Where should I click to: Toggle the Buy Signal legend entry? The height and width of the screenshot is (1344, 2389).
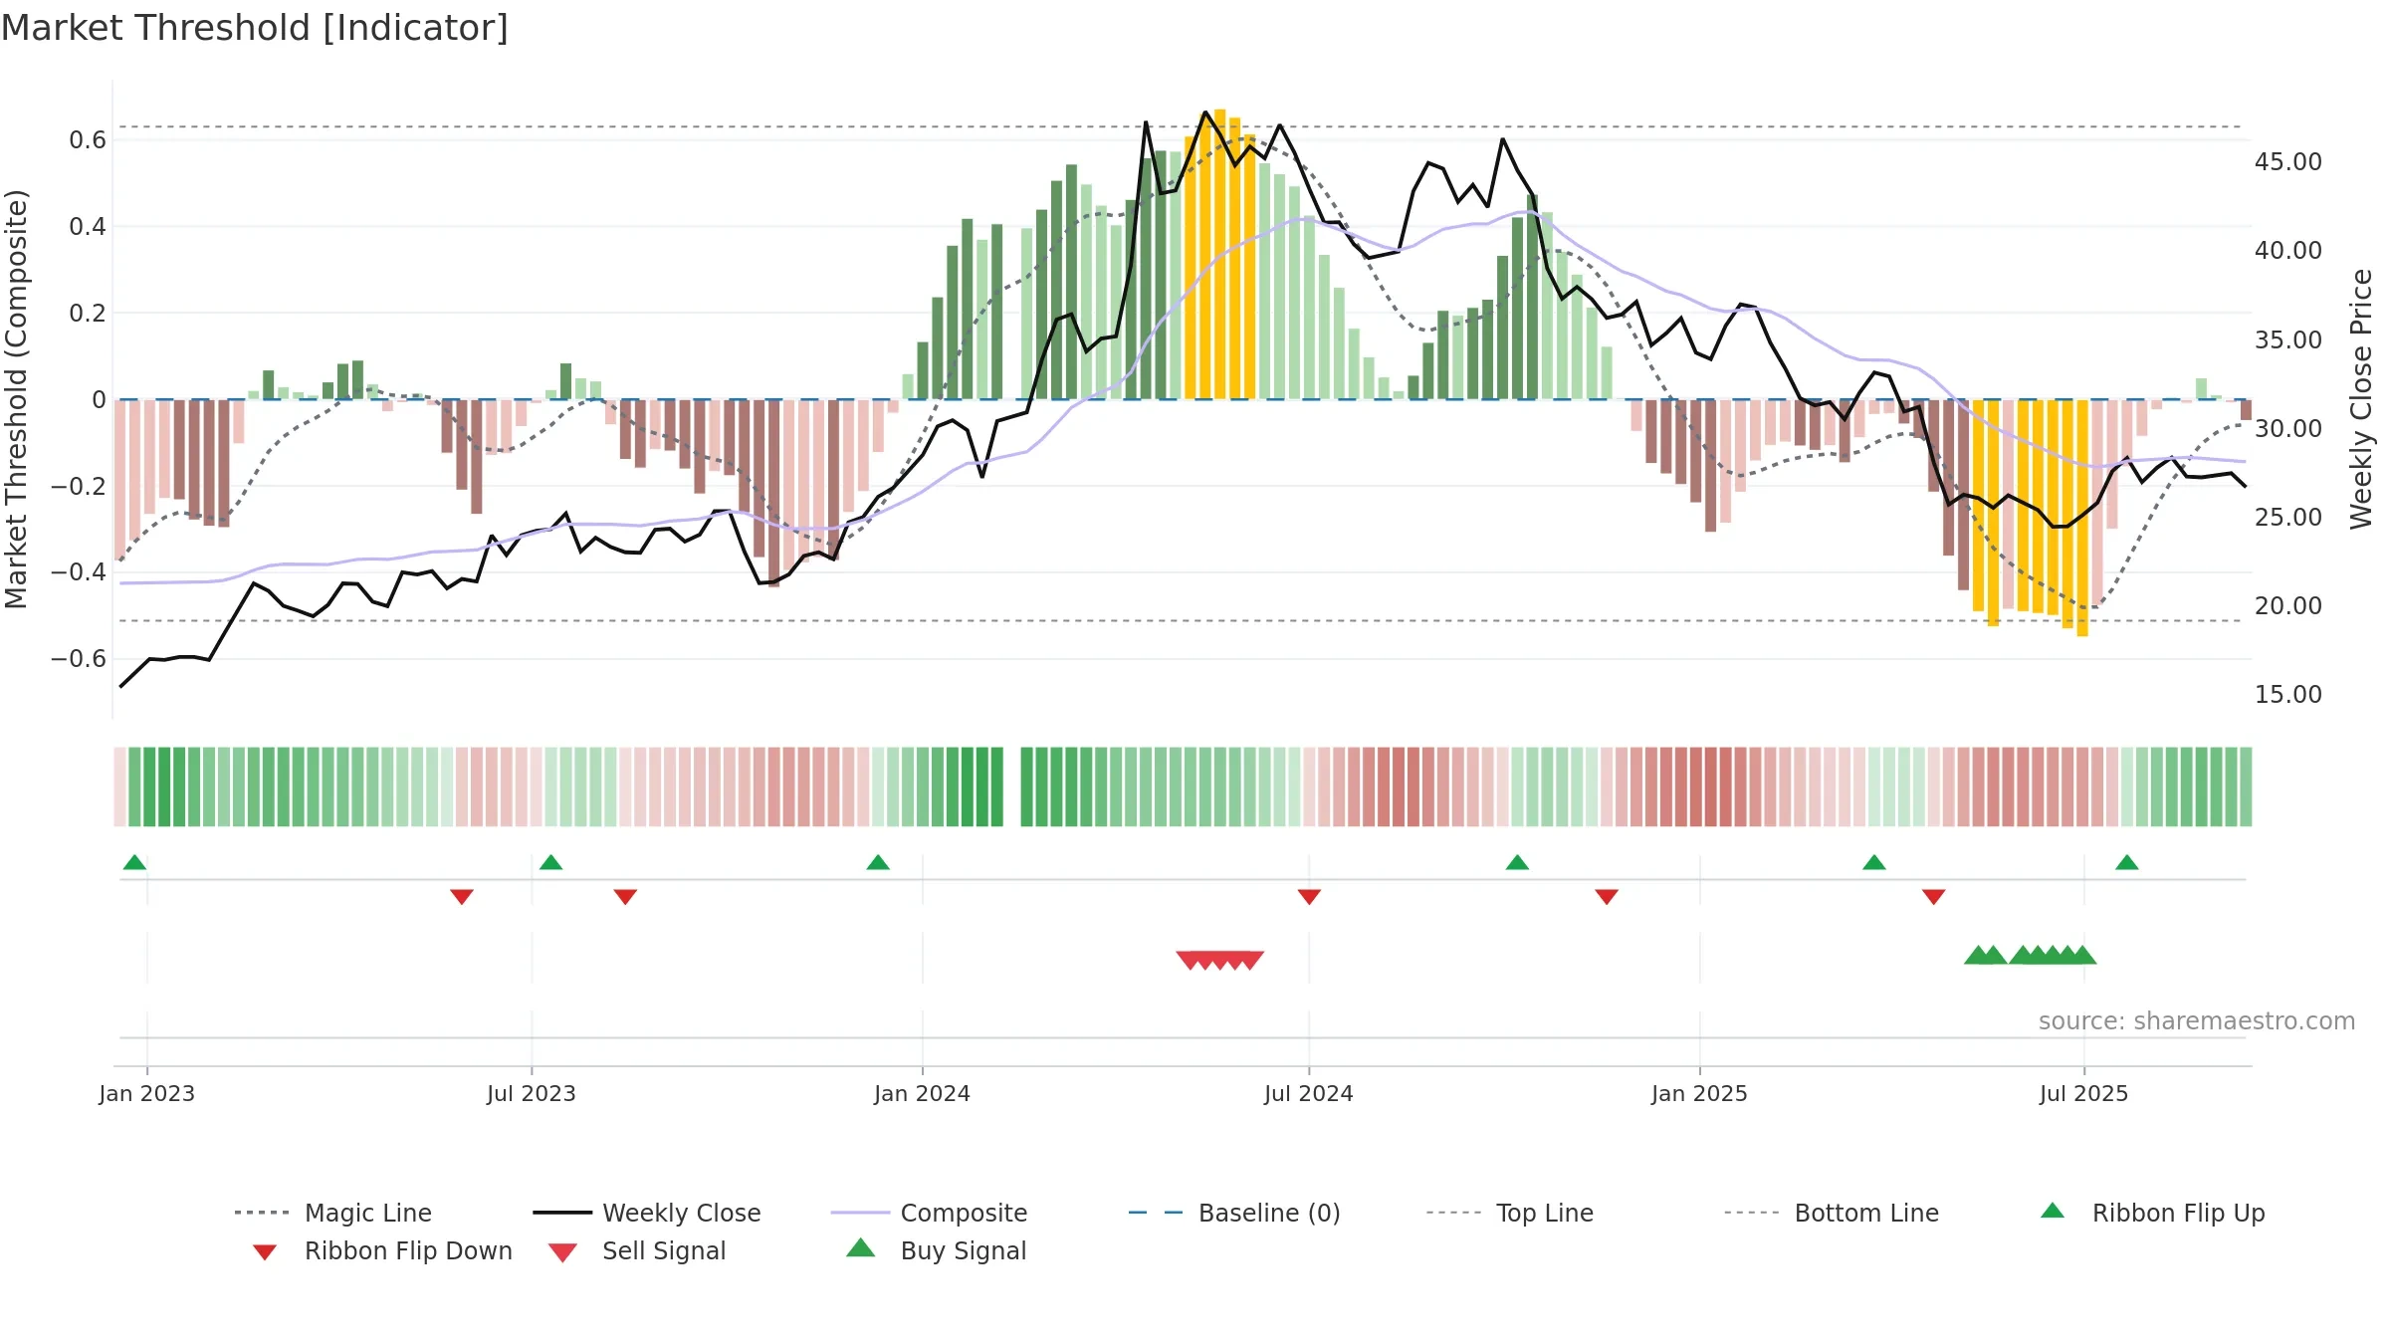point(936,1250)
